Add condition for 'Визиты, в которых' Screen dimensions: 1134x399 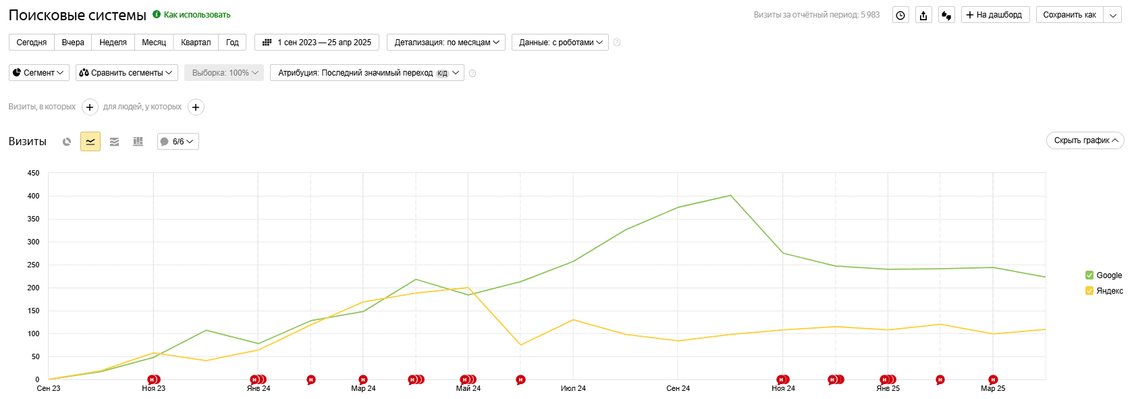coord(90,107)
